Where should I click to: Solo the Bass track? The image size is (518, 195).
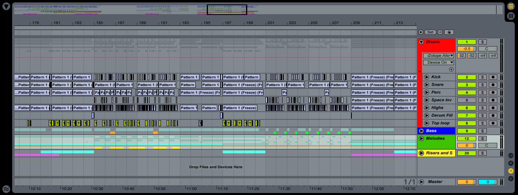482,131
